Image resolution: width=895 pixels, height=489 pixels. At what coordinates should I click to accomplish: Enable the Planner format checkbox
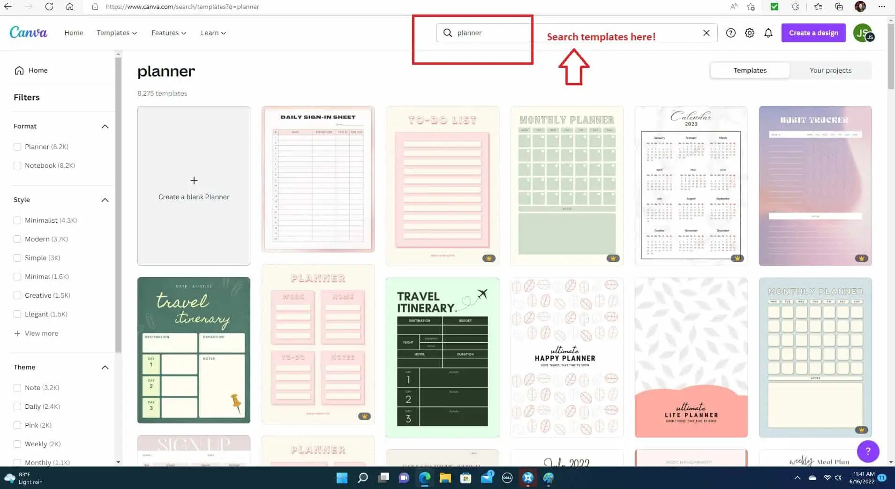tap(17, 147)
